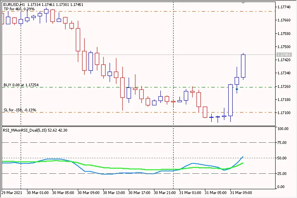Click the 50.00 indicator scale value
This screenshot has width=297, height=198.
click(x=282, y=158)
